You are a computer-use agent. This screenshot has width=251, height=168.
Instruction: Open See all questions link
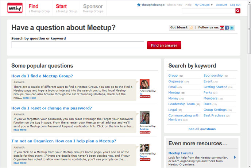click(x=202, y=129)
